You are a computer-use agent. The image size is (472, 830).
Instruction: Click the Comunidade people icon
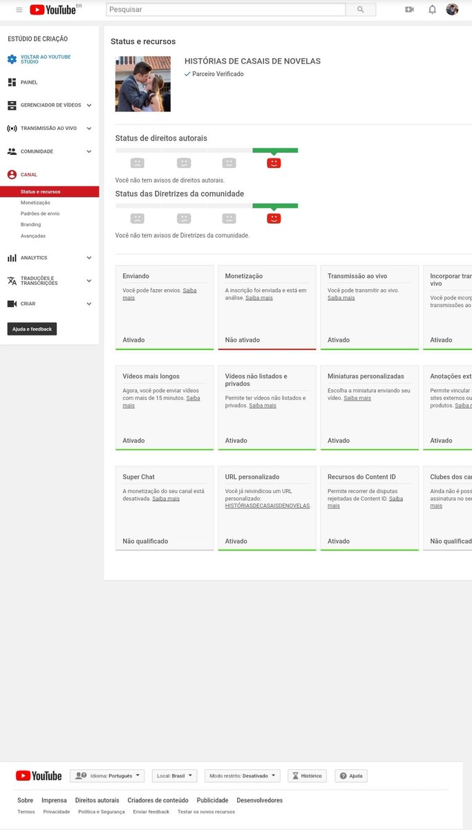click(12, 151)
